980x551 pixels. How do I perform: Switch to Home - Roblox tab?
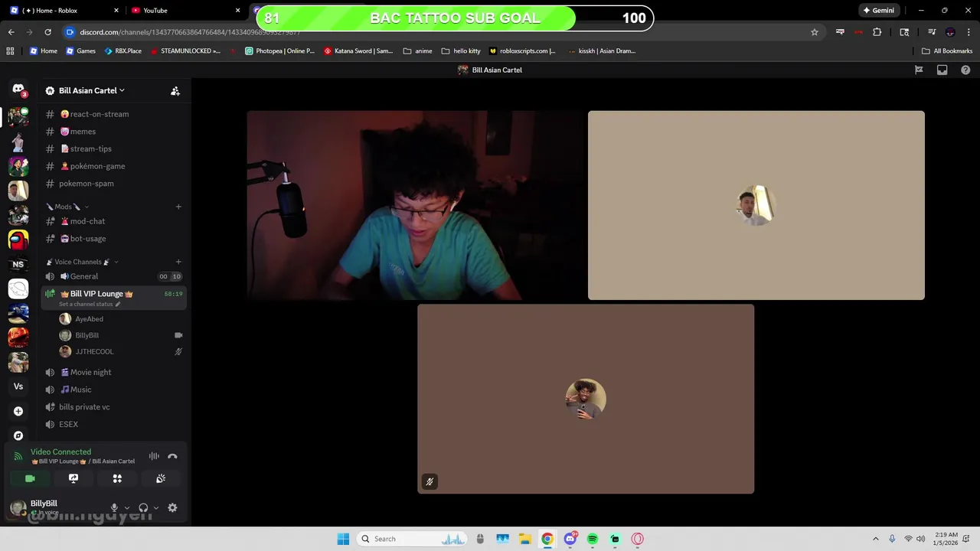tap(65, 11)
